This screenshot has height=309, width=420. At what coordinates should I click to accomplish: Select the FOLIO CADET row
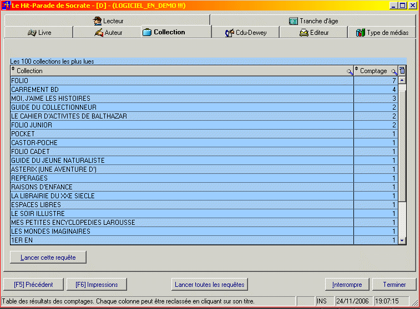(204, 151)
